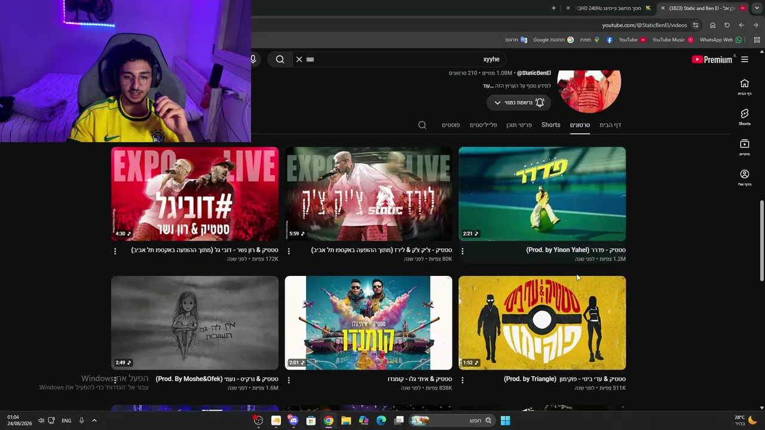The height and width of the screenshot is (430, 765).
Task: Open the Shorts icon in the right sidebar
Action: (744, 117)
